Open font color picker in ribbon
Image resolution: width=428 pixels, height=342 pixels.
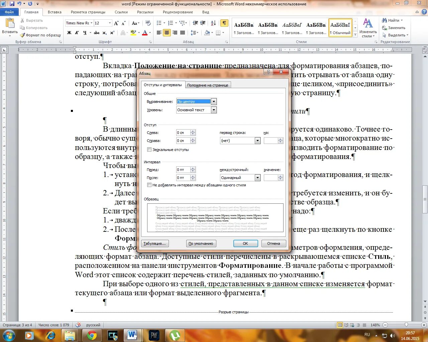(x=150, y=33)
